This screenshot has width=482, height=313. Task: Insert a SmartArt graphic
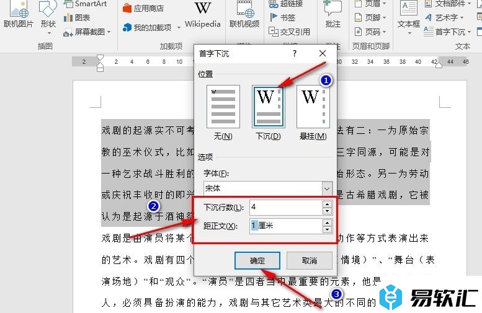pos(86,4)
